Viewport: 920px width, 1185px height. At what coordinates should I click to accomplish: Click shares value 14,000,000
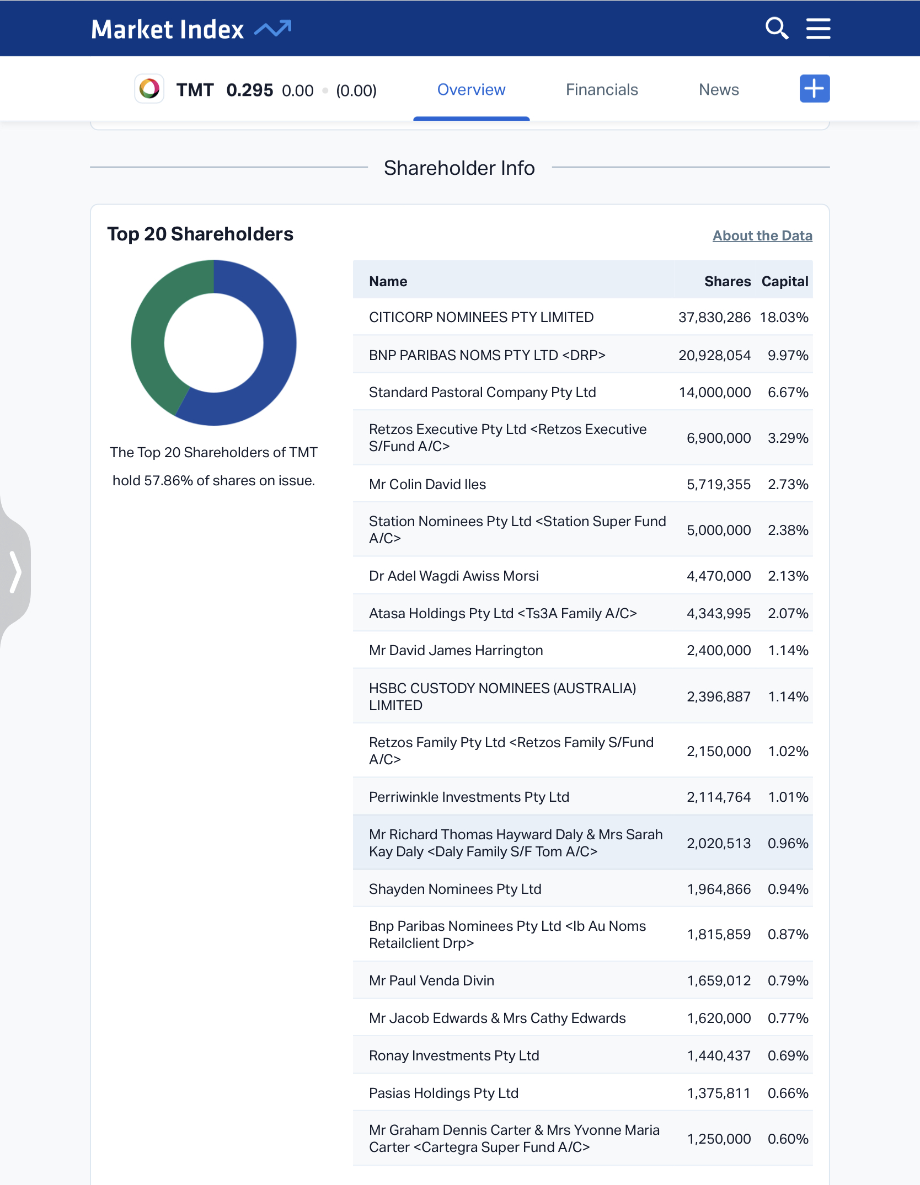click(x=715, y=393)
